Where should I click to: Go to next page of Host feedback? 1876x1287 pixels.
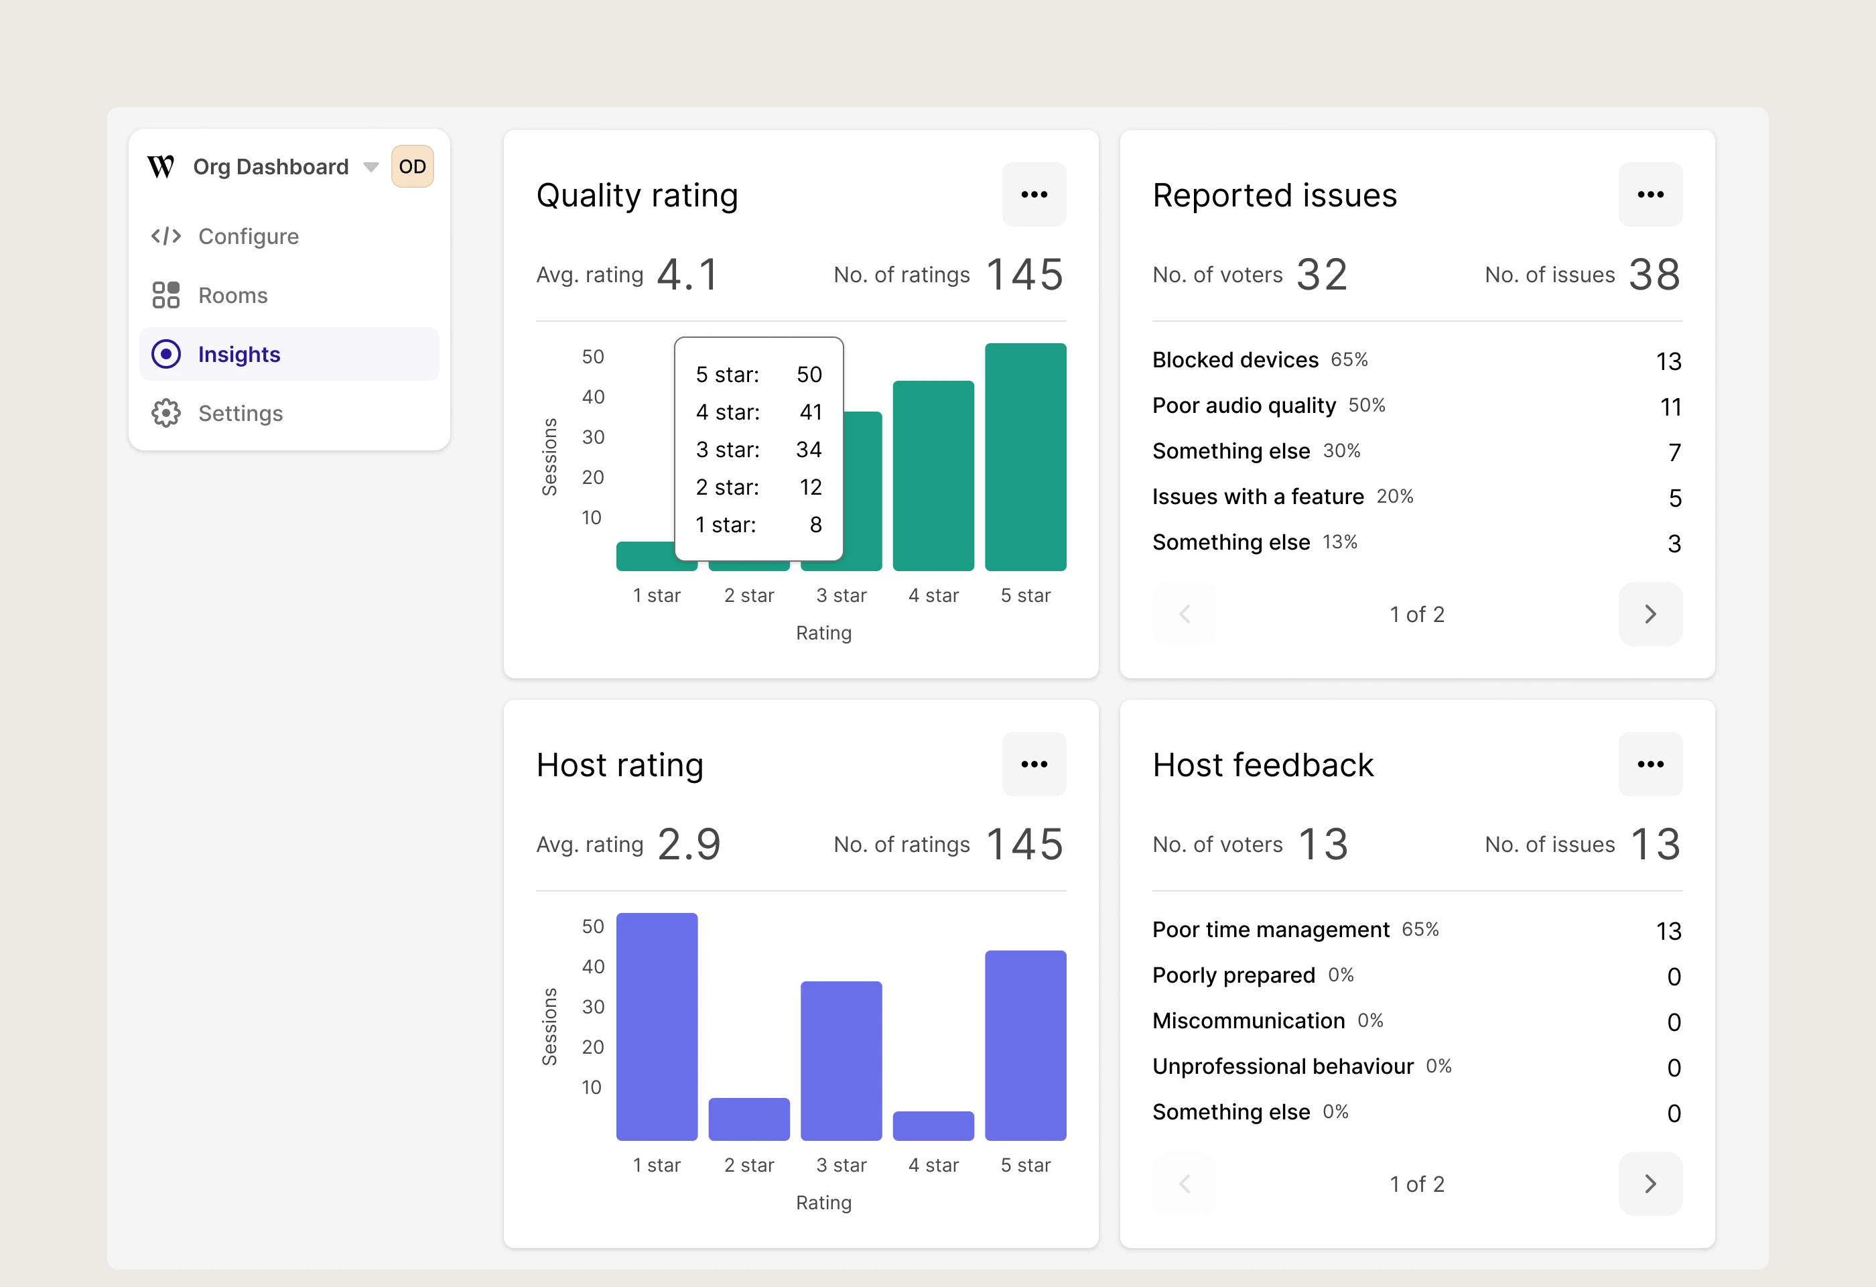1651,1184
